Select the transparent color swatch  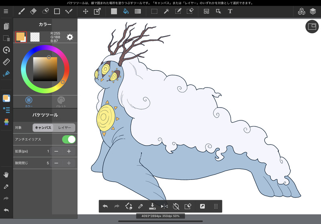pos(35,37)
